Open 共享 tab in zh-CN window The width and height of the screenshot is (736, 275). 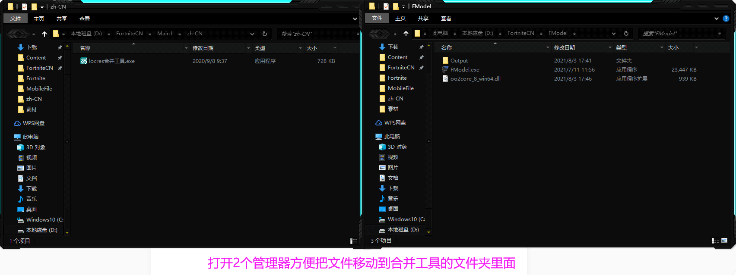click(x=62, y=19)
